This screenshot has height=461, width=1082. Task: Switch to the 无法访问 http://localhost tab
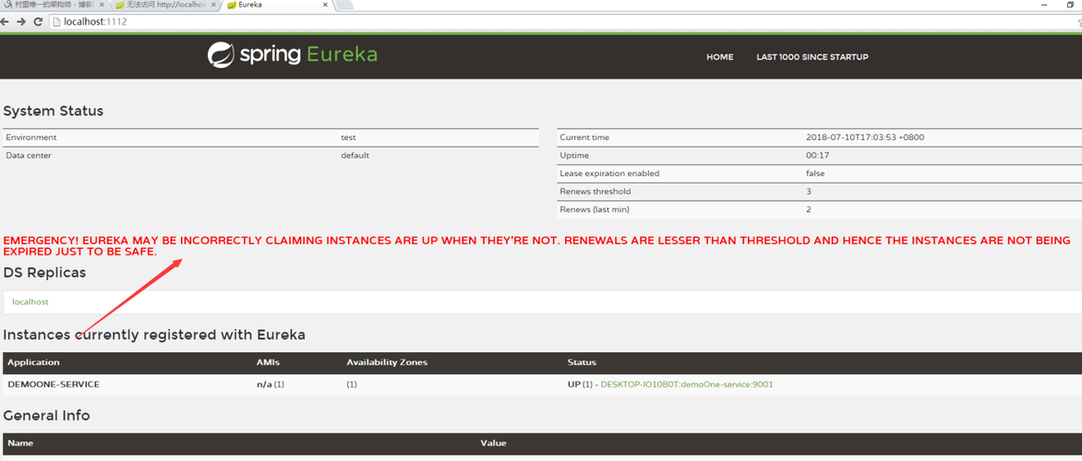165,5
